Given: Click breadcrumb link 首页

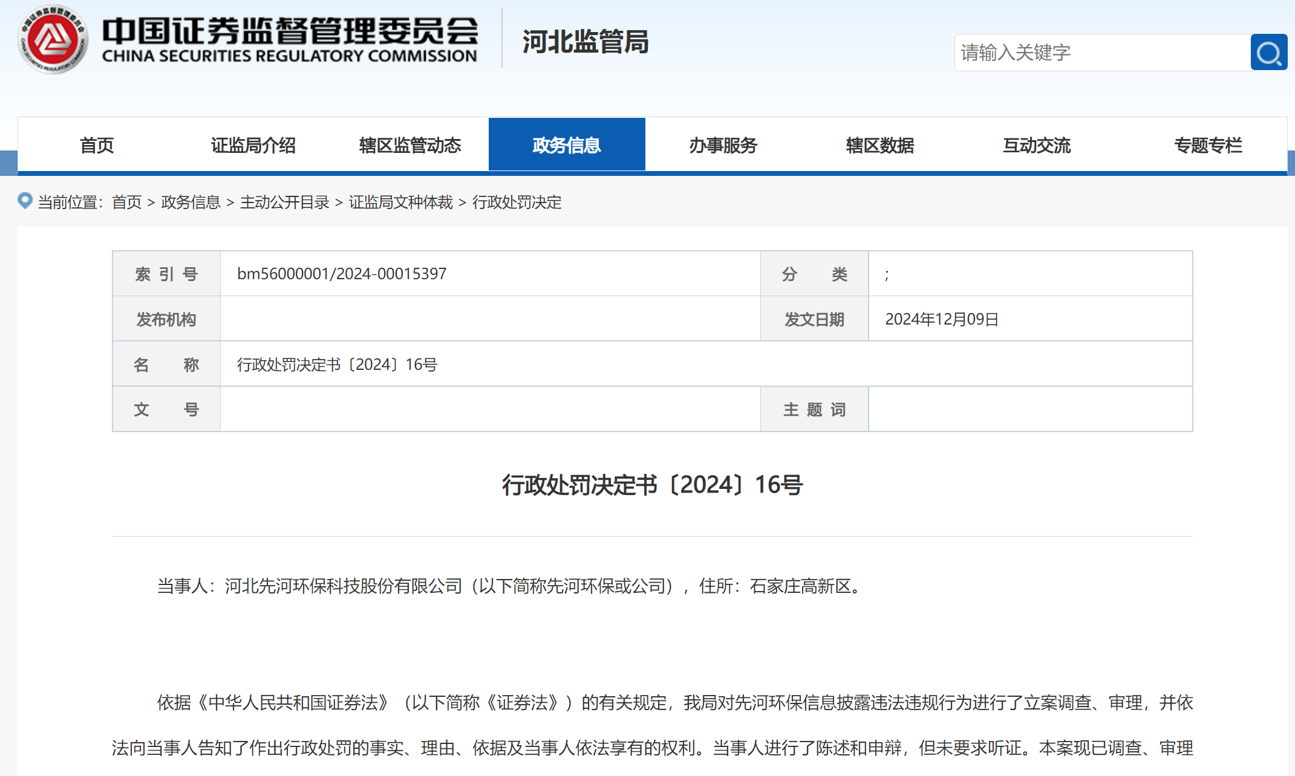Looking at the screenshot, I should [x=126, y=202].
